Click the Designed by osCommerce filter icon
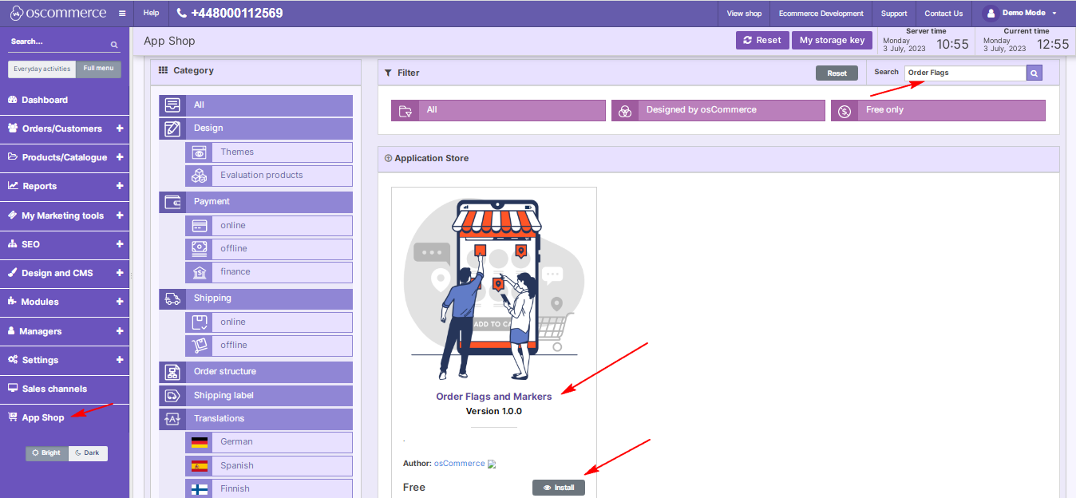 point(625,110)
